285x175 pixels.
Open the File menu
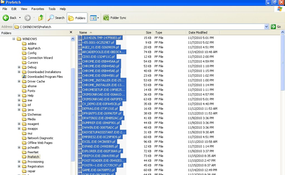click(5, 9)
